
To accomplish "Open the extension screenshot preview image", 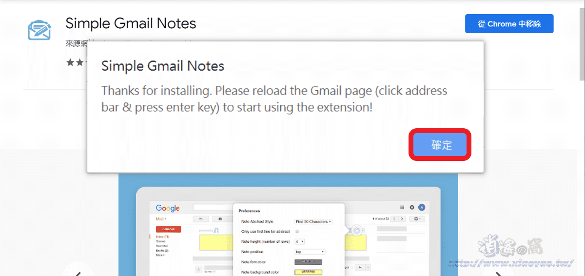I will point(288,225).
